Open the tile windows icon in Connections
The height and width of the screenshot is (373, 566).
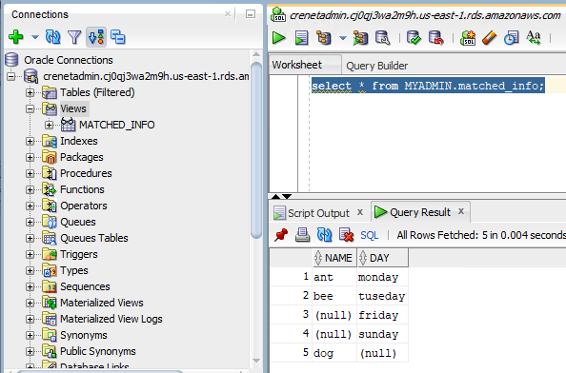click(x=117, y=37)
